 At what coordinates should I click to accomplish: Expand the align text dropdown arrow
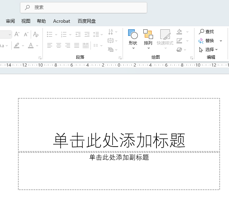coord(116,41)
